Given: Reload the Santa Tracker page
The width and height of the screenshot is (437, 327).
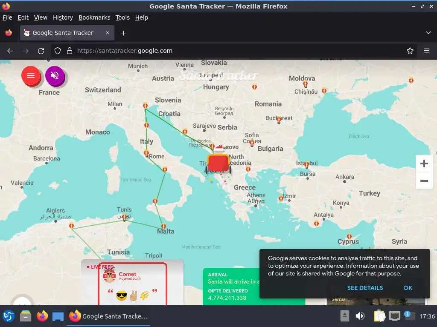Looking at the screenshot, I should pyautogui.click(x=41, y=51).
